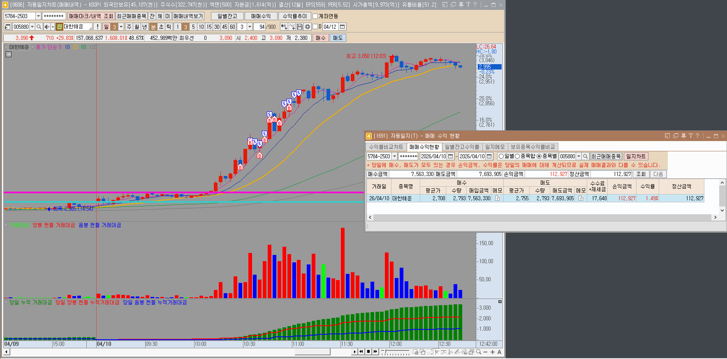Click the 조회 button in profit window
Viewport: 727px width, 359px height.
(x=641, y=174)
